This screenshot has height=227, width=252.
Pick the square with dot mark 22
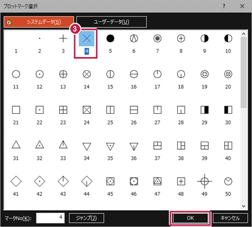(39, 110)
